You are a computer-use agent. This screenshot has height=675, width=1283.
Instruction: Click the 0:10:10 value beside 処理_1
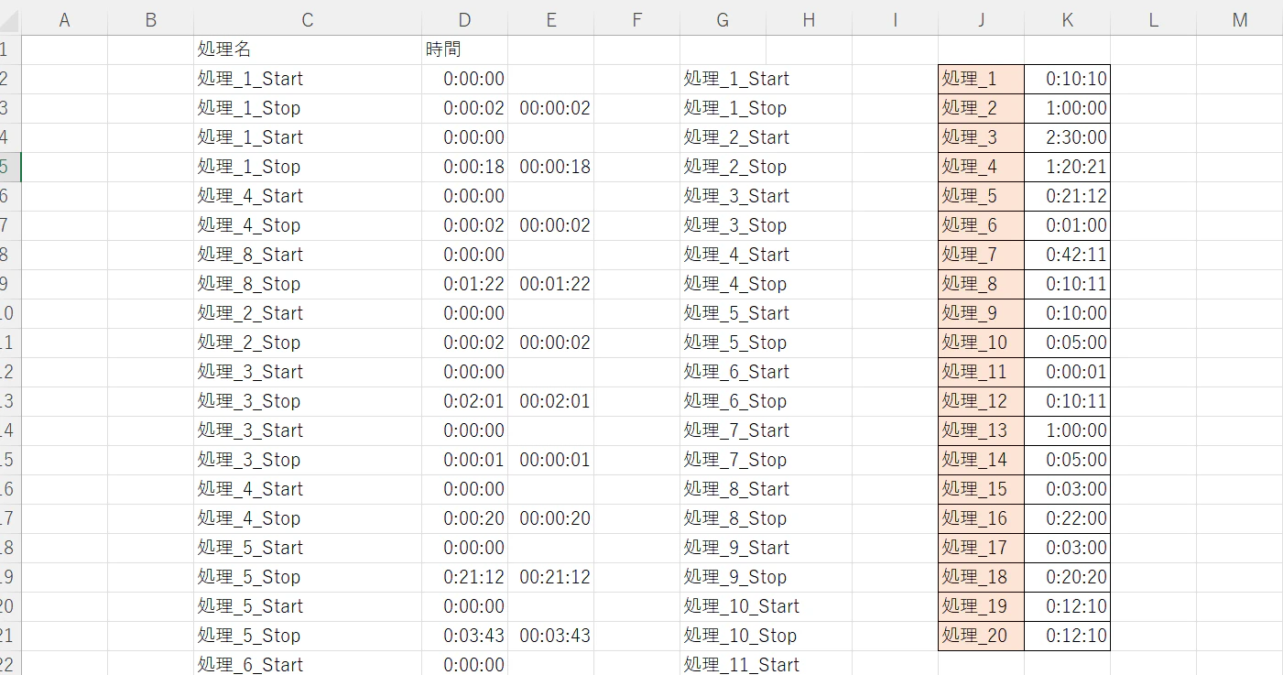click(x=1067, y=79)
